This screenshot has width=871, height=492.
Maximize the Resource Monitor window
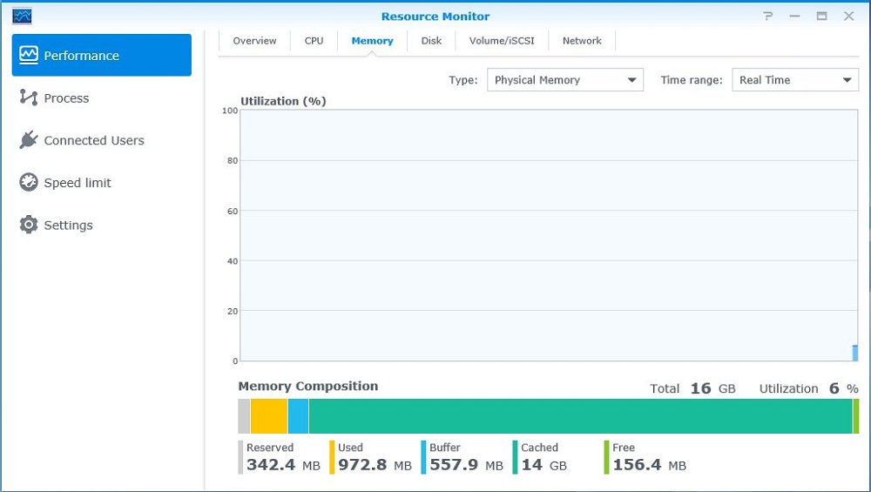[x=821, y=16]
